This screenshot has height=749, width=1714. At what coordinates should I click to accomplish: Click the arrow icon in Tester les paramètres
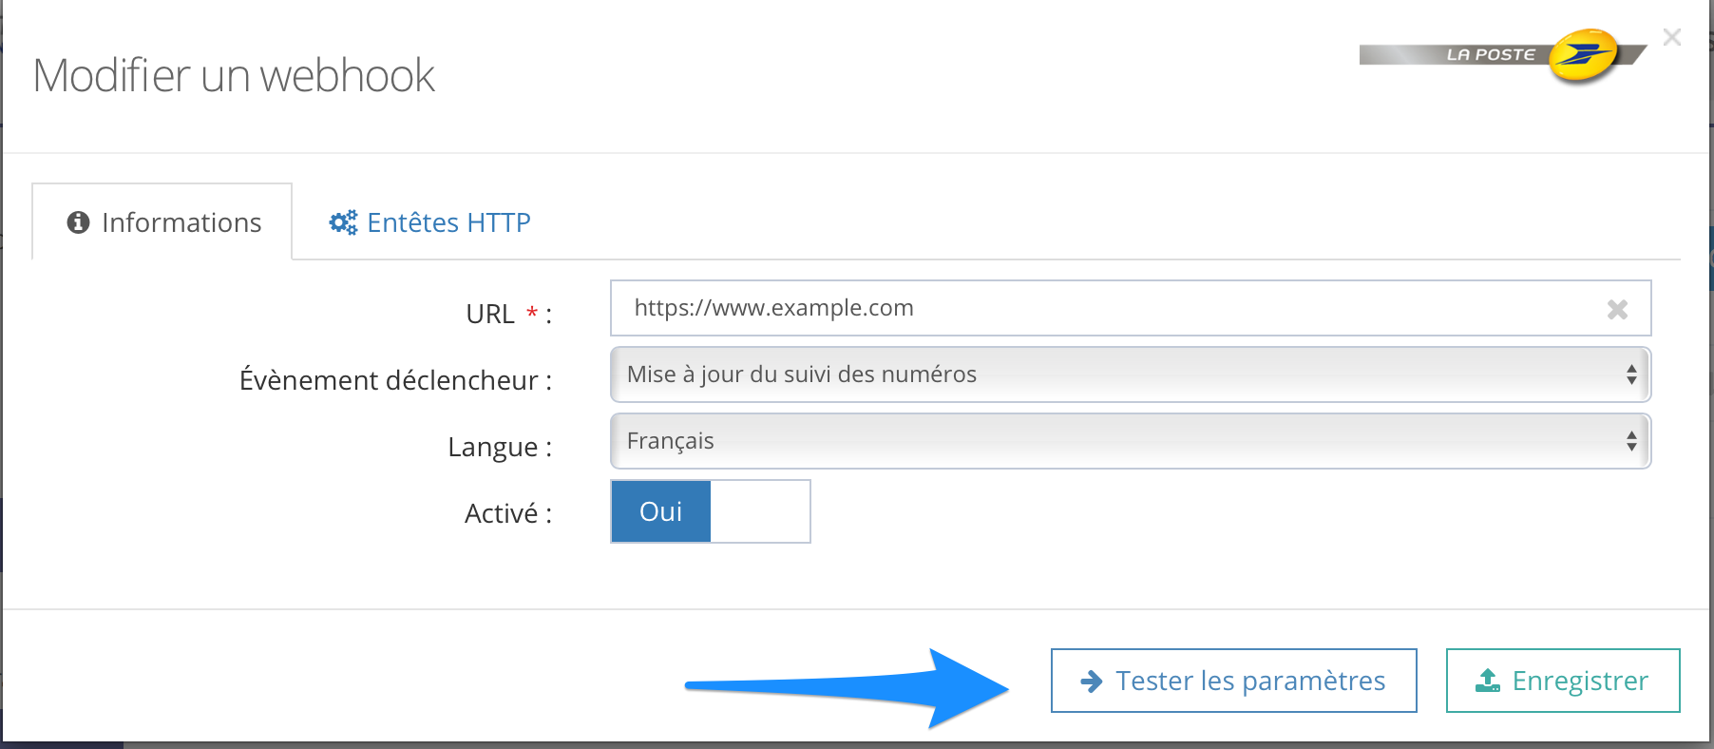[x=1092, y=681]
